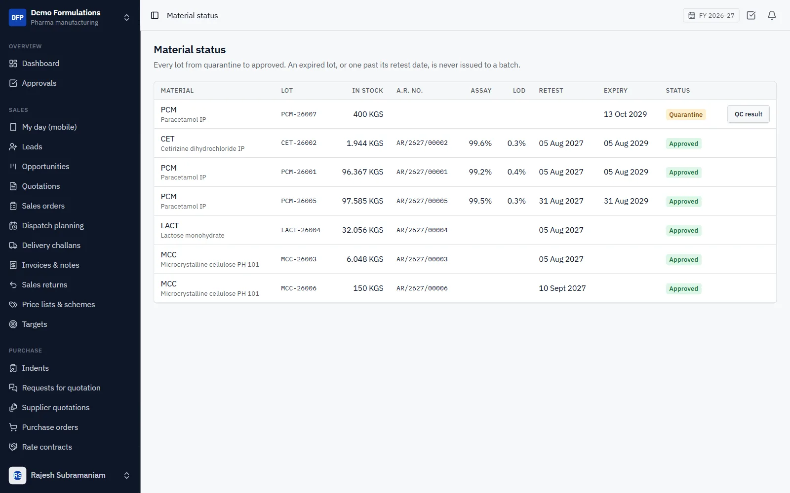Click the Dashboard grid icon

point(13,64)
